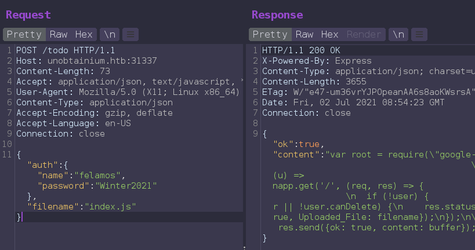Open the Request panel hamburger options menu
The image size is (475, 250).
click(131, 34)
